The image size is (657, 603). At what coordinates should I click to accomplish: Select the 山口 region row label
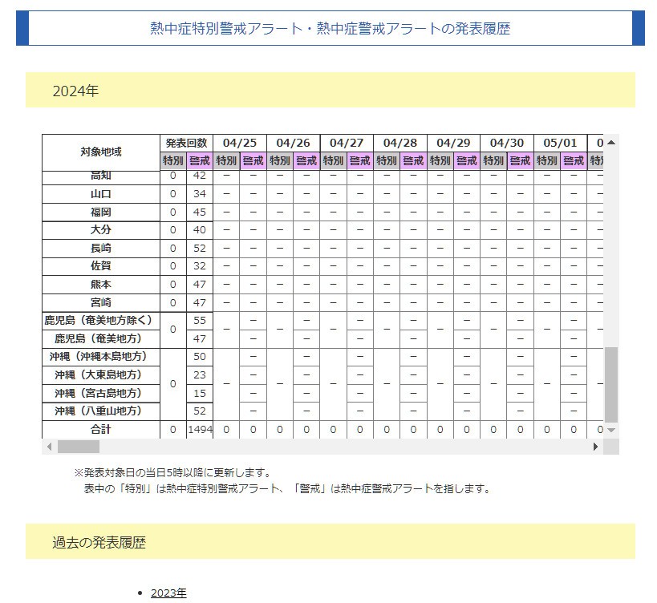tap(101, 194)
